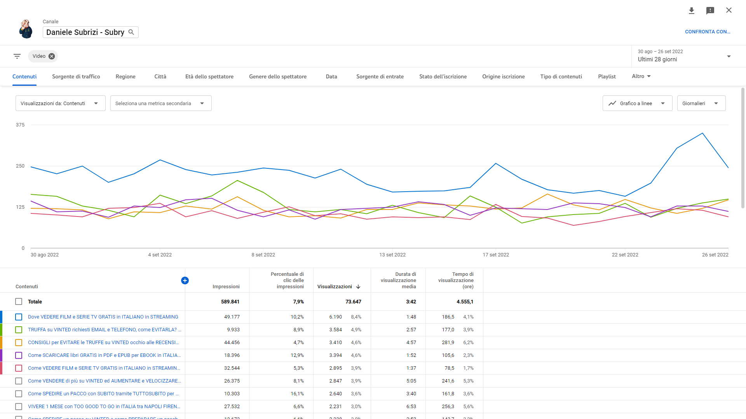Switch to Sorgente di entrate tab
Image resolution: width=746 pixels, height=419 pixels.
pos(380,76)
